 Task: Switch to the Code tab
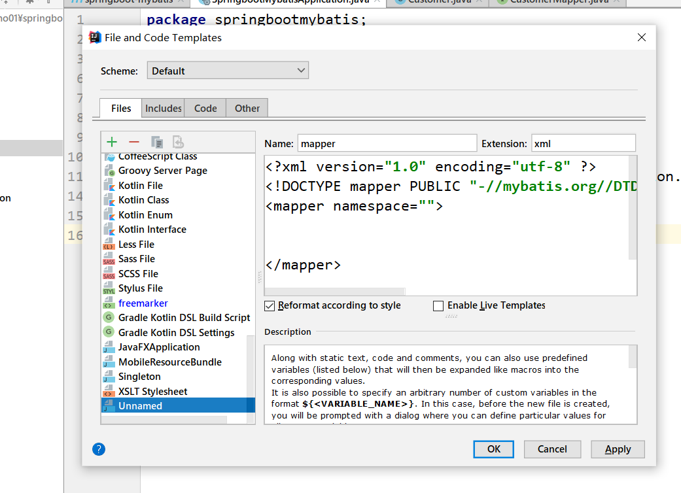(205, 109)
